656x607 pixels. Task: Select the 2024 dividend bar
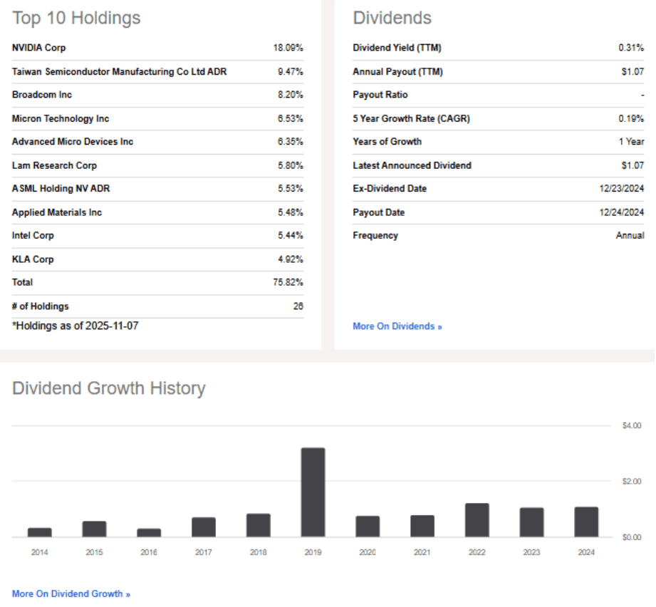pyautogui.click(x=586, y=522)
